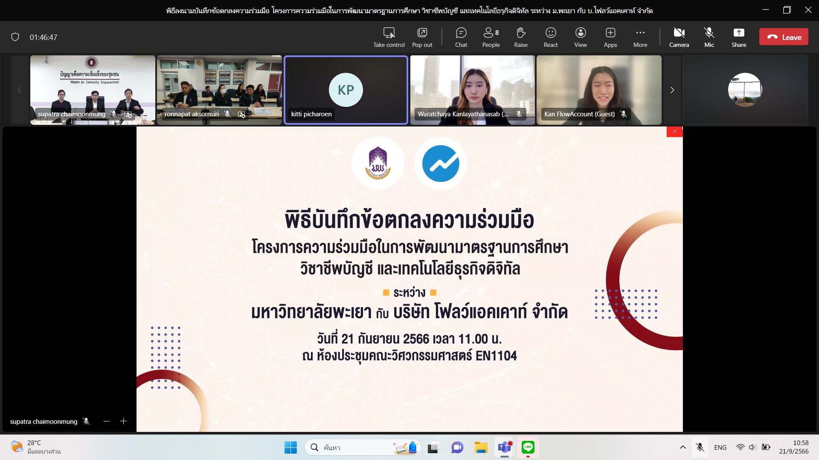819x460 pixels.
Task: Show the People participant list
Action: coord(491,37)
